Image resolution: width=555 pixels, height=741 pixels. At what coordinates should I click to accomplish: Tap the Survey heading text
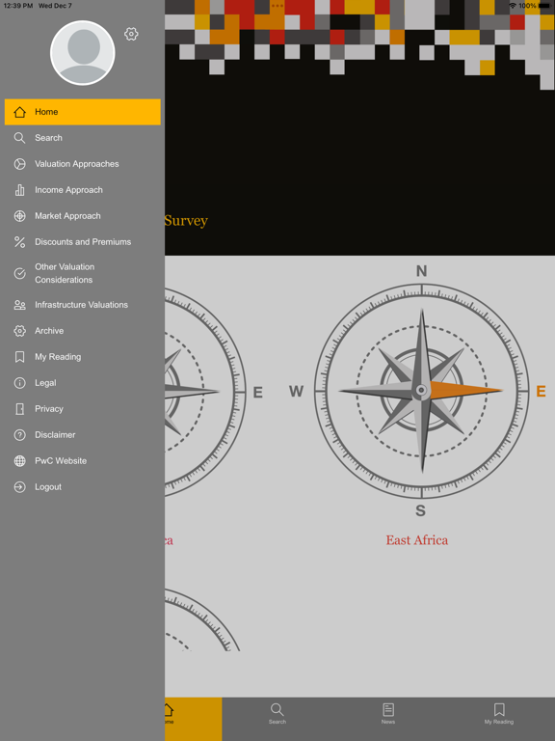(x=186, y=221)
